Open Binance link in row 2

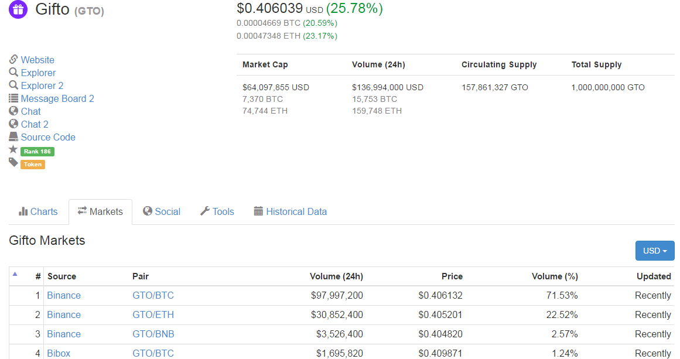64,314
